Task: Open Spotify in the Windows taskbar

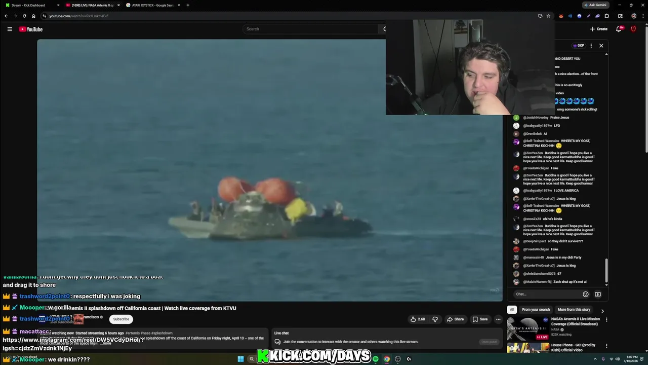Action: pos(376,359)
